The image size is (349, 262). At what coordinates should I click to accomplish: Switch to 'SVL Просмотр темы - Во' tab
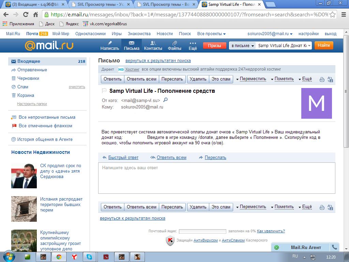pos(166,4)
